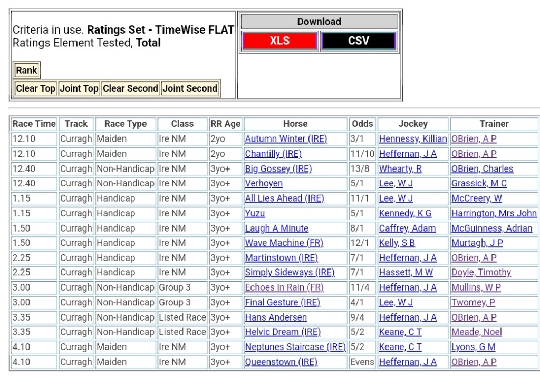View trainer McGuinness, Adrian

491,228
